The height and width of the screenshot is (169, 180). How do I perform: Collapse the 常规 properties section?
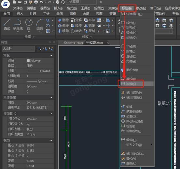pyautogui.click(x=51, y=55)
